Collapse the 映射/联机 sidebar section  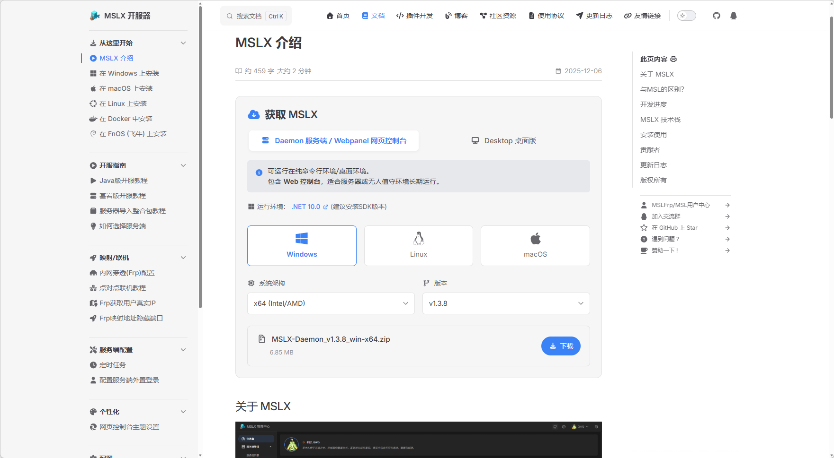coord(183,258)
